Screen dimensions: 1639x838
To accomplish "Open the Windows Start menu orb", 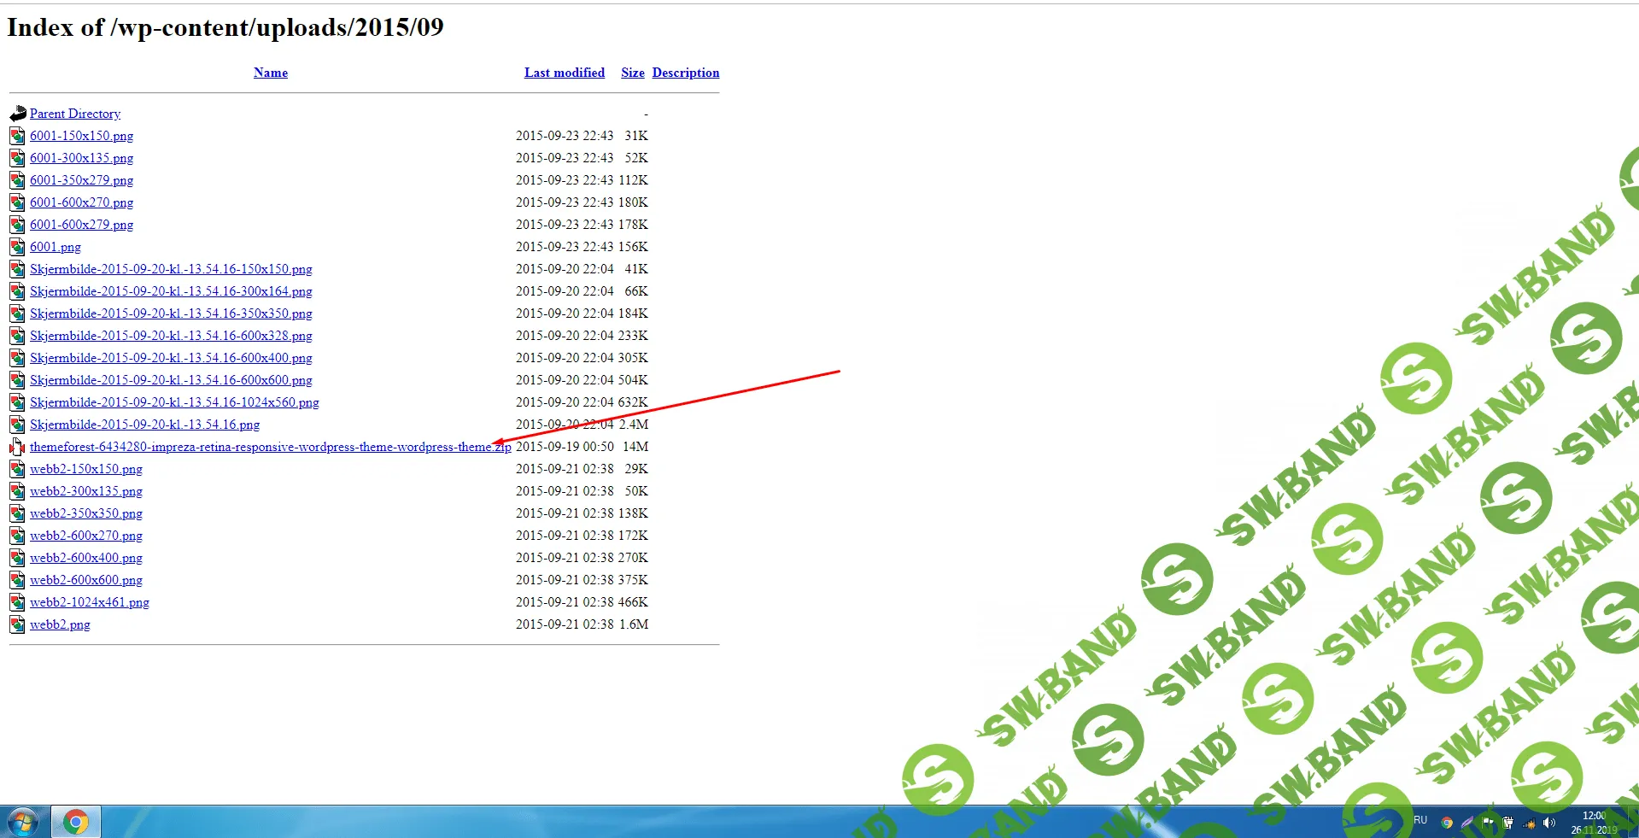I will 23,822.
